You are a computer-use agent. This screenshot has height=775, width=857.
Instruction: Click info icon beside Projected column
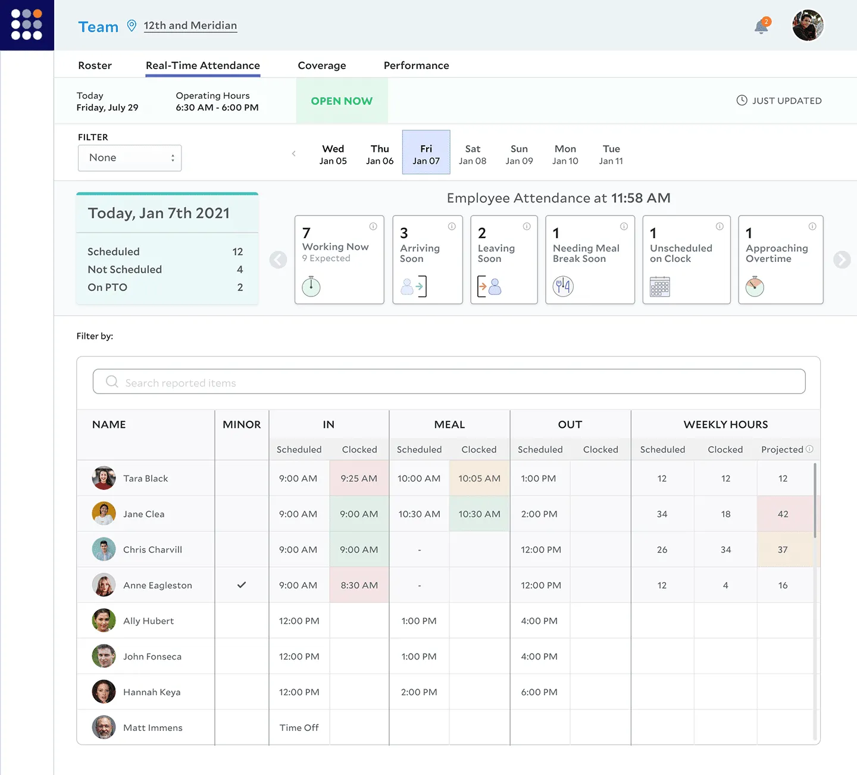(x=809, y=449)
